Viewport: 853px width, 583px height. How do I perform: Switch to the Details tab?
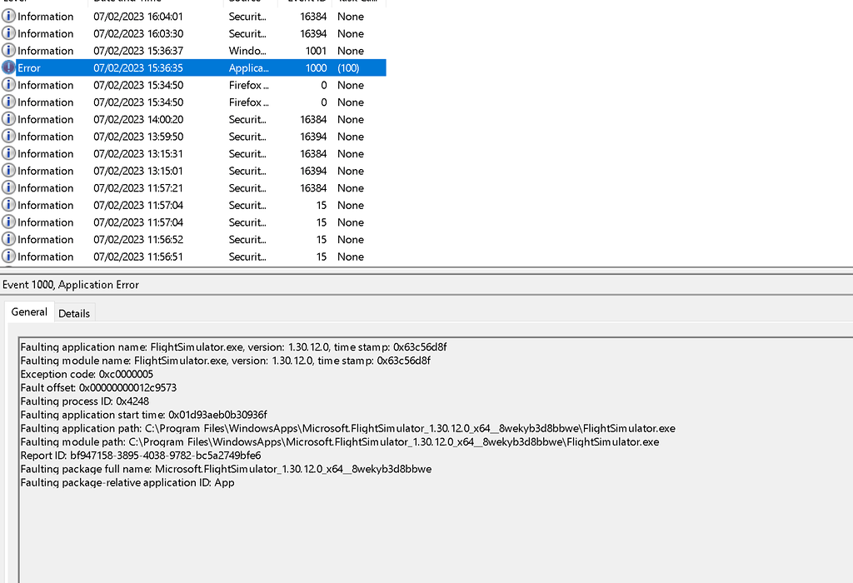(x=74, y=313)
